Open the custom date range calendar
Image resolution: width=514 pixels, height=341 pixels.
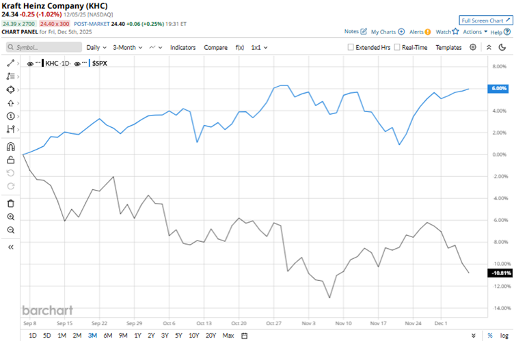click(244, 336)
